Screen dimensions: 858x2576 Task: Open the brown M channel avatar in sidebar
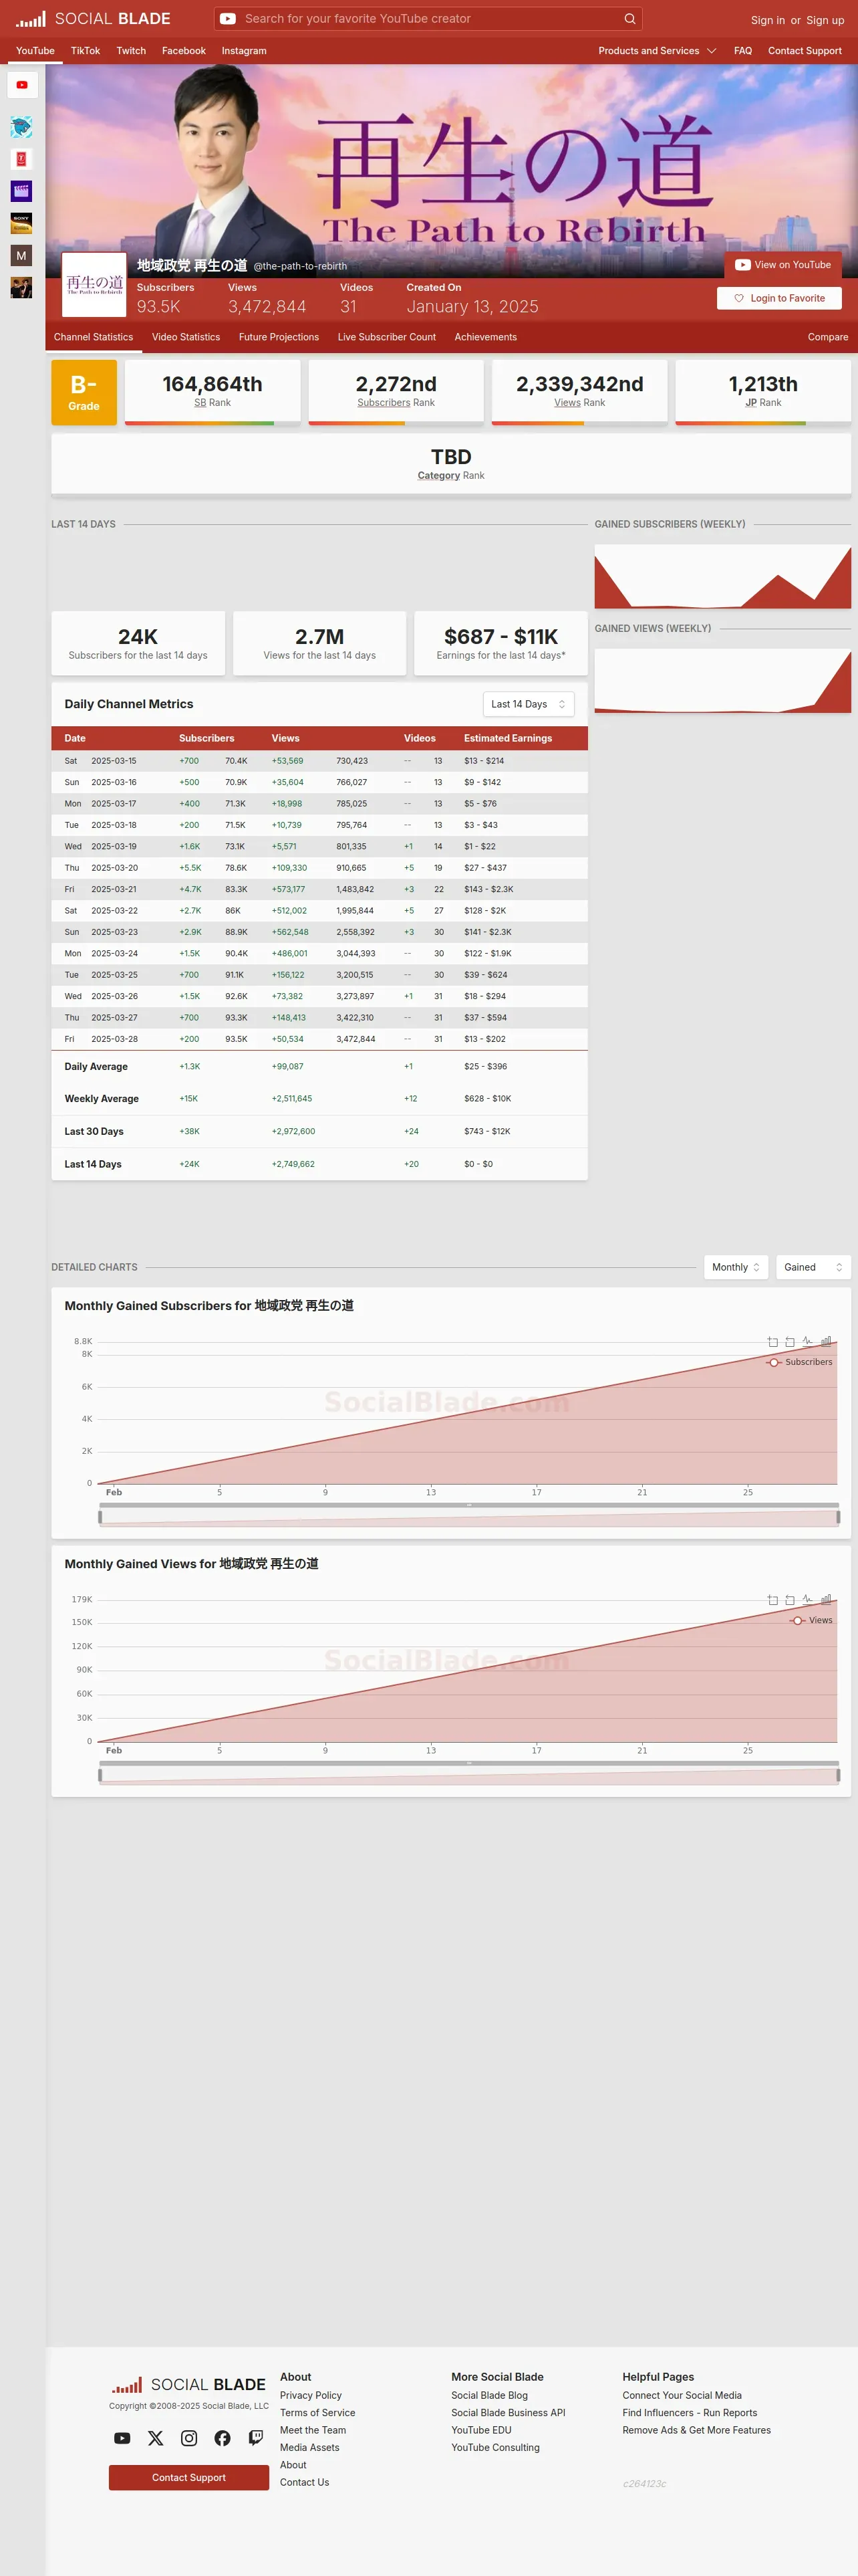(21, 256)
